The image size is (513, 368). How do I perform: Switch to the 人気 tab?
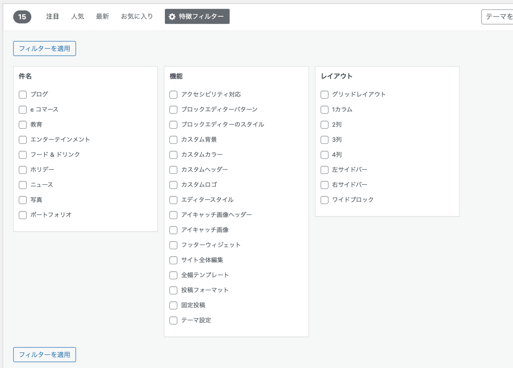(x=77, y=17)
